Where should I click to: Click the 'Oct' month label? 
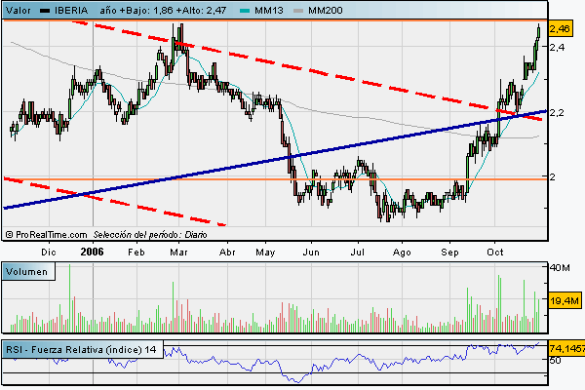point(495,253)
